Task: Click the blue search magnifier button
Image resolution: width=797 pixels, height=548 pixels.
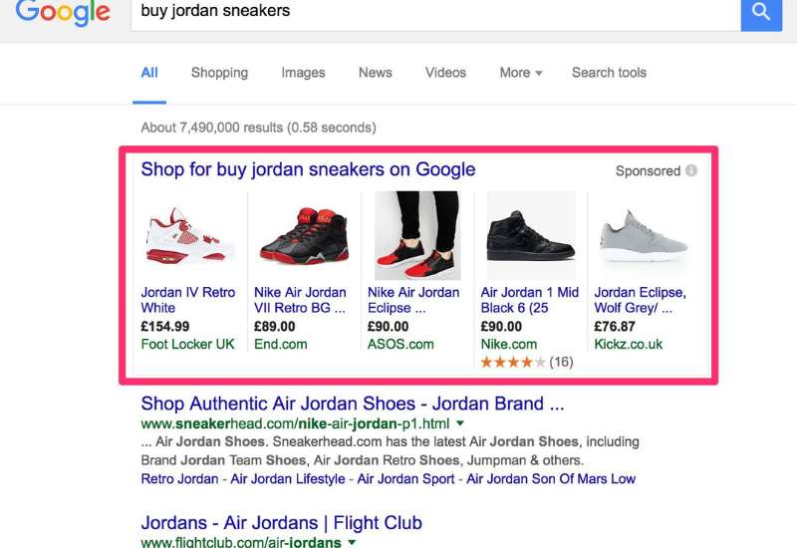Action: pos(761,13)
